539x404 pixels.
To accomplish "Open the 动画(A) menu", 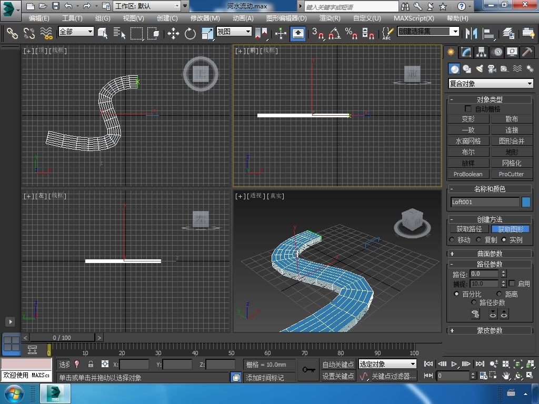I will pos(243,18).
